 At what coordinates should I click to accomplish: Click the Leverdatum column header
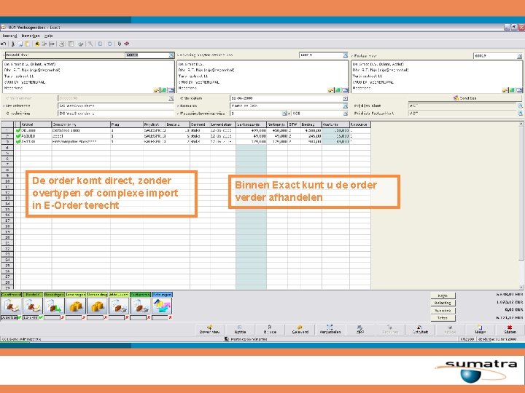[x=223, y=124]
